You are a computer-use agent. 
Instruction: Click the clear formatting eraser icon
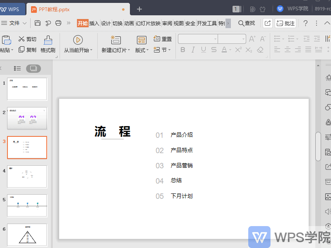tap(260, 50)
